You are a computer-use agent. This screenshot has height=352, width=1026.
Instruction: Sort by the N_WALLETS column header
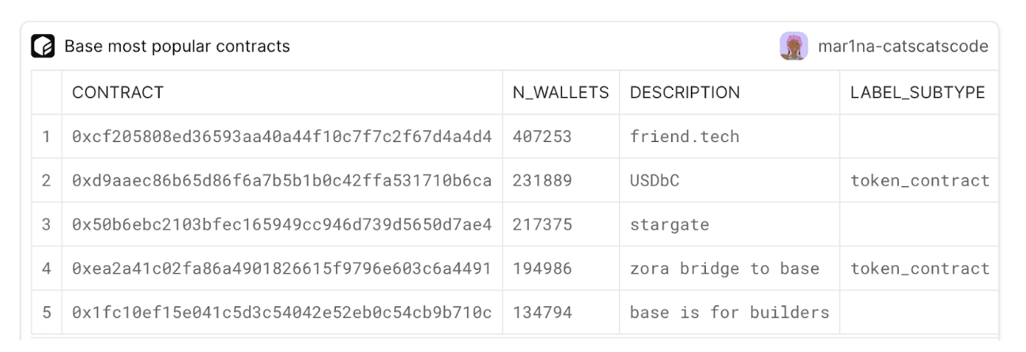560,92
